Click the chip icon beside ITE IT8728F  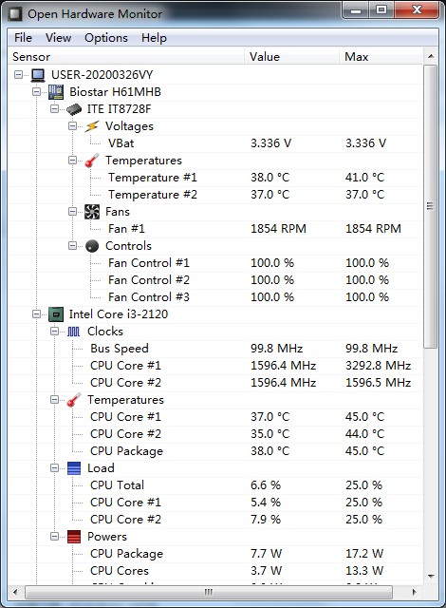(74, 109)
